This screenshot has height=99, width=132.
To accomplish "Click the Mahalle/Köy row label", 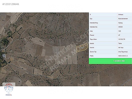I will (x=94, y=23).
